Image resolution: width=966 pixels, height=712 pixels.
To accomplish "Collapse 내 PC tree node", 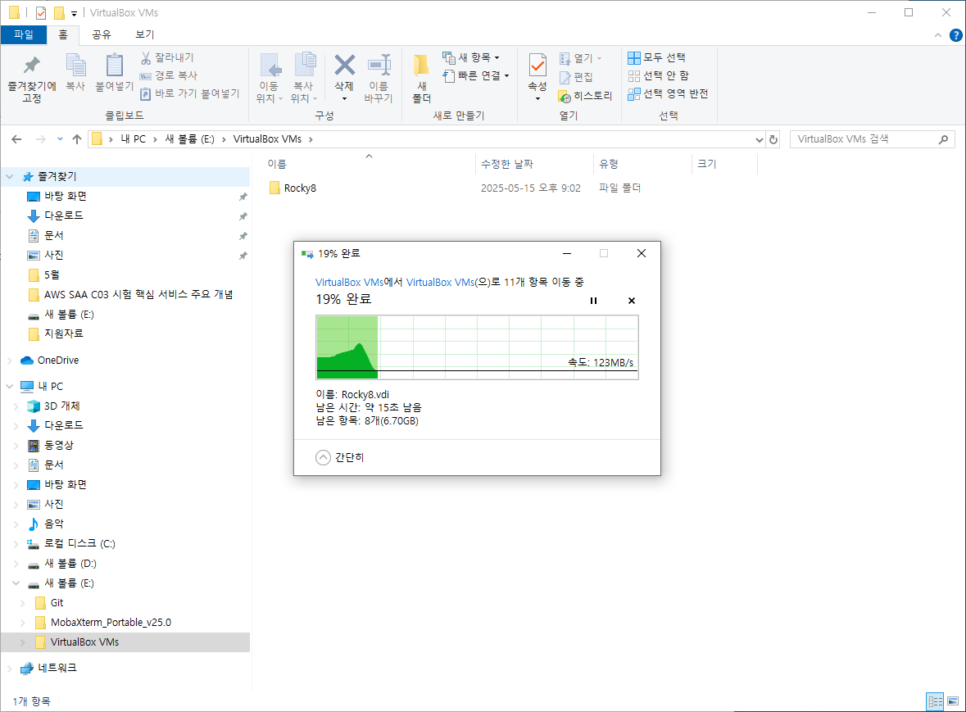I will pyautogui.click(x=10, y=386).
